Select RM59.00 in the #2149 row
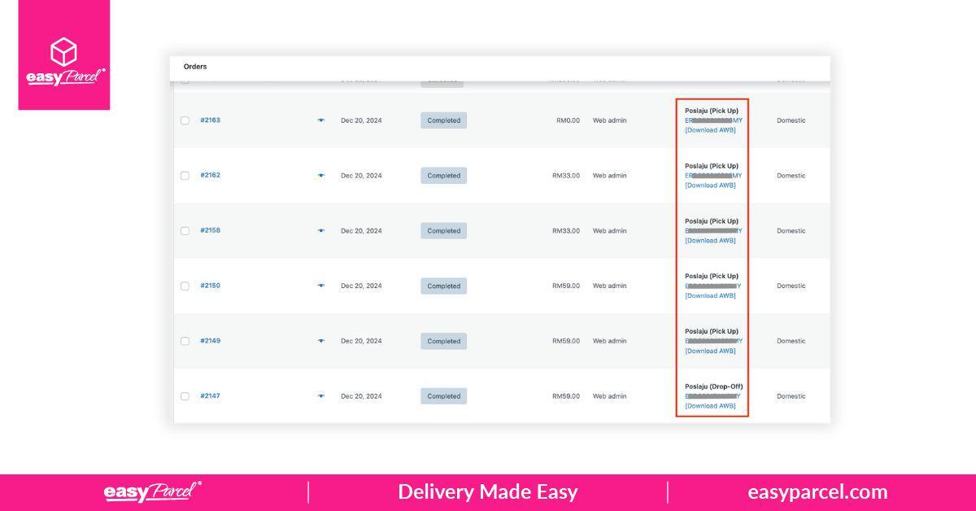Screen dimensions: 976x511 tap(566, 341)
